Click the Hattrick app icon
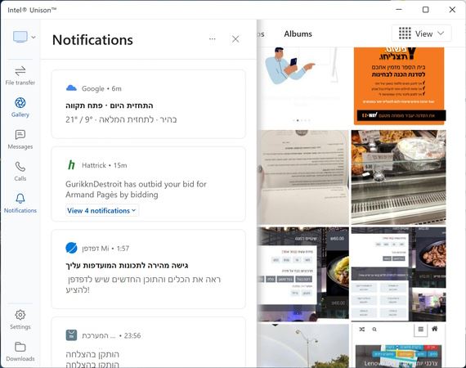The image size is (466, 368). pyautogui.click(x=71, y=165)
